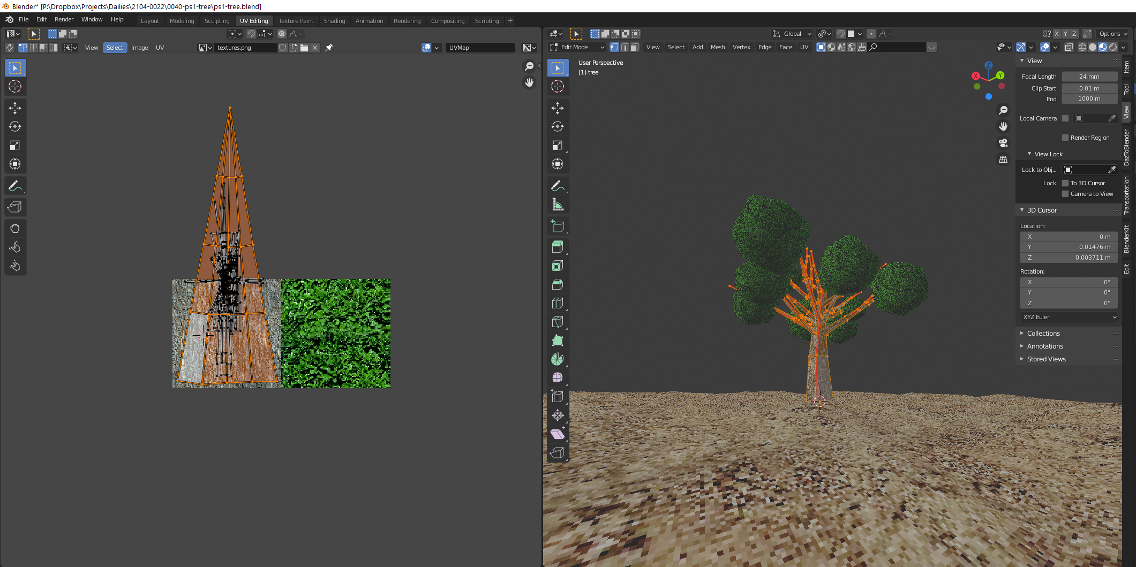Select the Loop Cut tool
Viewport: 1136px width, 567px height.
(x=558, y=303)
